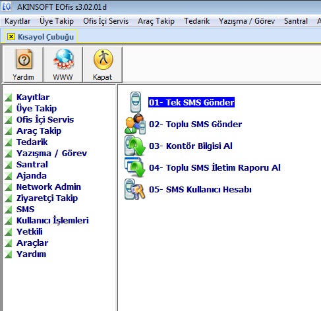This screenshot has height=315, width=321.
Task: Open the Tedarik menu in the menu bar
Action: (196, 21)
